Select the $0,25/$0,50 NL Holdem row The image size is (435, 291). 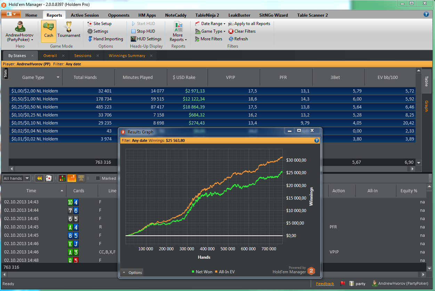212,107
